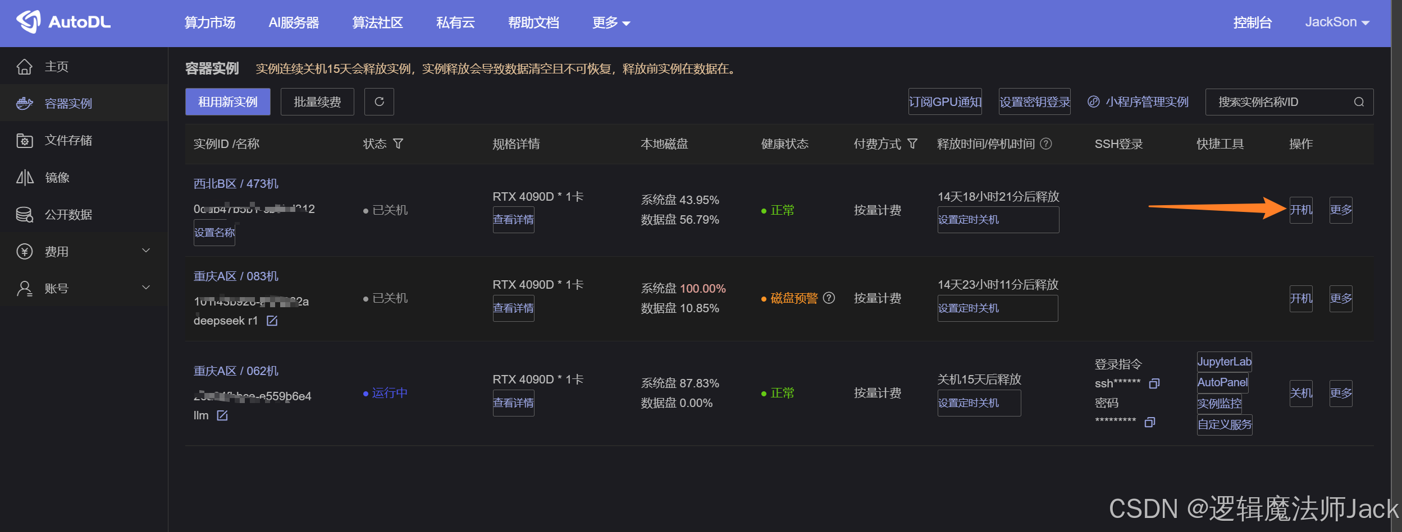Edit the deepseek r1 instance name
This screenshot has width=1402, height=532.
tap(272, 321)
